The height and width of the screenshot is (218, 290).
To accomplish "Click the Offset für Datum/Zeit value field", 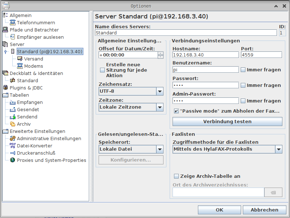I will click(x=128, y=55).
